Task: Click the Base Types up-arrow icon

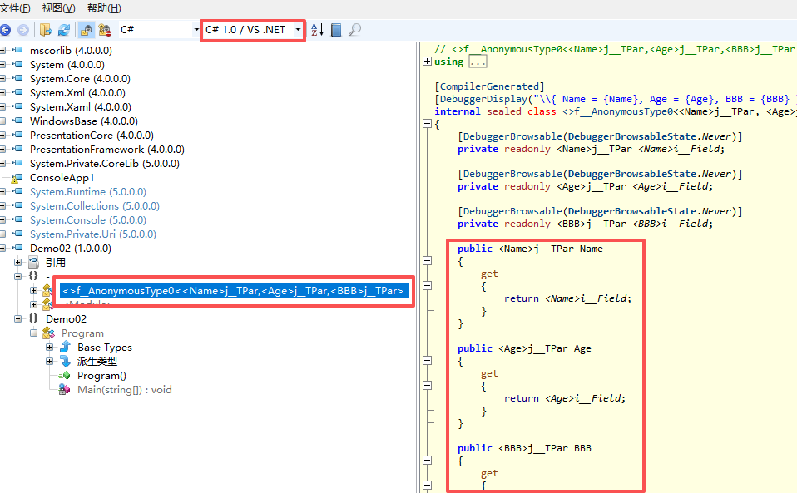Action: point(65,348)
